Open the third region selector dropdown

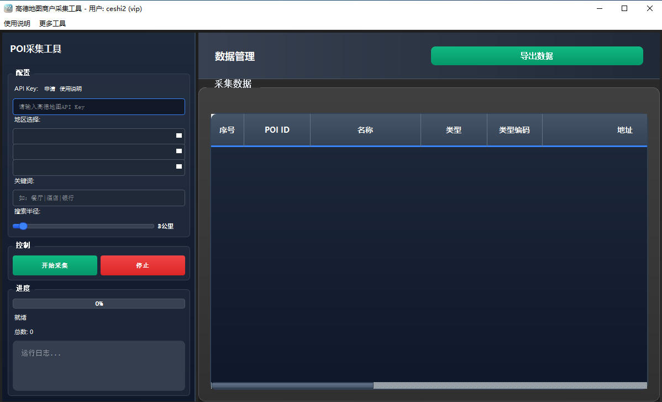pyautogui.click(x=98, y=166)
